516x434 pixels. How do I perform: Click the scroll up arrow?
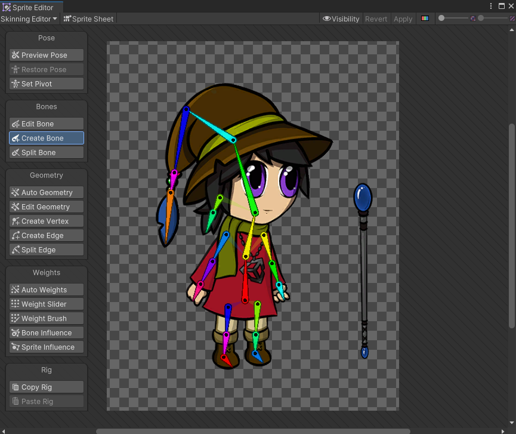(x=511, y=30)
